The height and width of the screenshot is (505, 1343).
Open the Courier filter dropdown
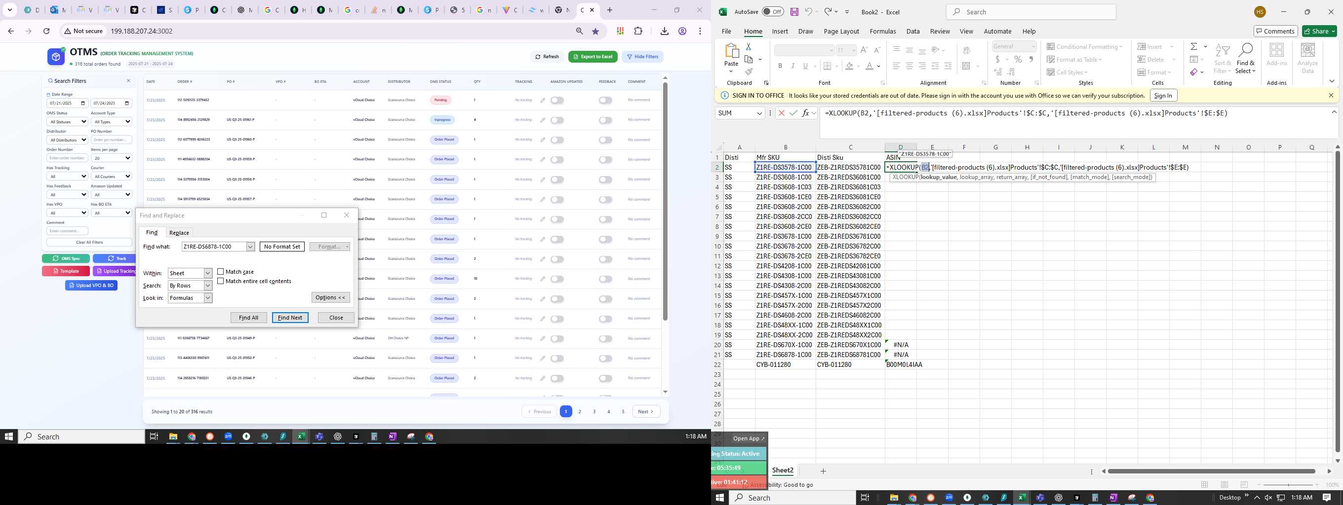pos(112,177)
